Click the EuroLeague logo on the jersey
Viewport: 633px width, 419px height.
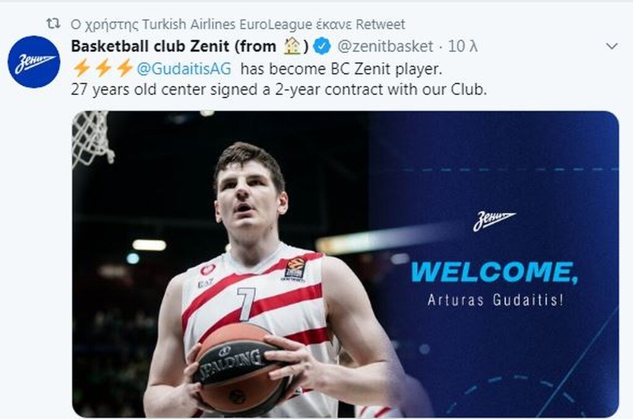click(x=295, y=268)
